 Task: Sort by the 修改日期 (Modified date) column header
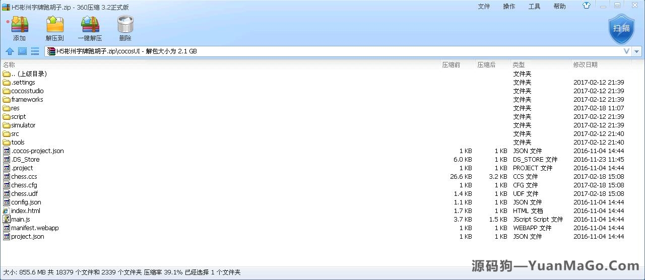tap(585, 64)
